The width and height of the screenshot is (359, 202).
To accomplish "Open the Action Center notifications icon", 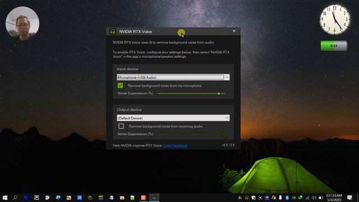I will 349,198.
